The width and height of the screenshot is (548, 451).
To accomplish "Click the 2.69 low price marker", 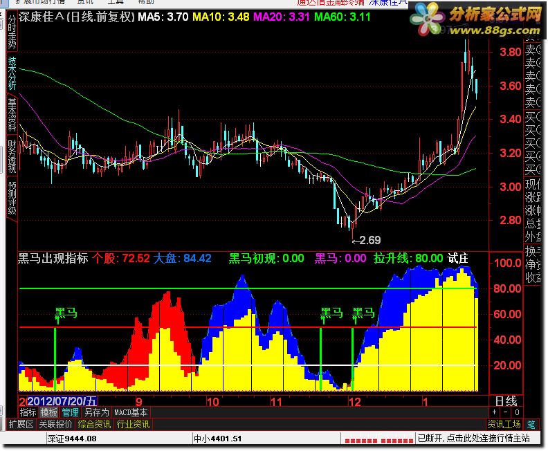I will [x=369, y=240].
